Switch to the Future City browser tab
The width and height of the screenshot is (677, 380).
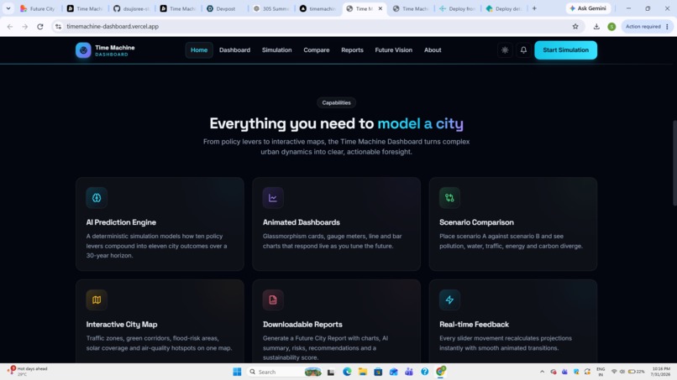pyautogui.click(x=38, y=8)
